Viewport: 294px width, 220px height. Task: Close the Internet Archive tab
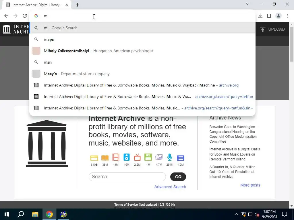pos(67,5)
